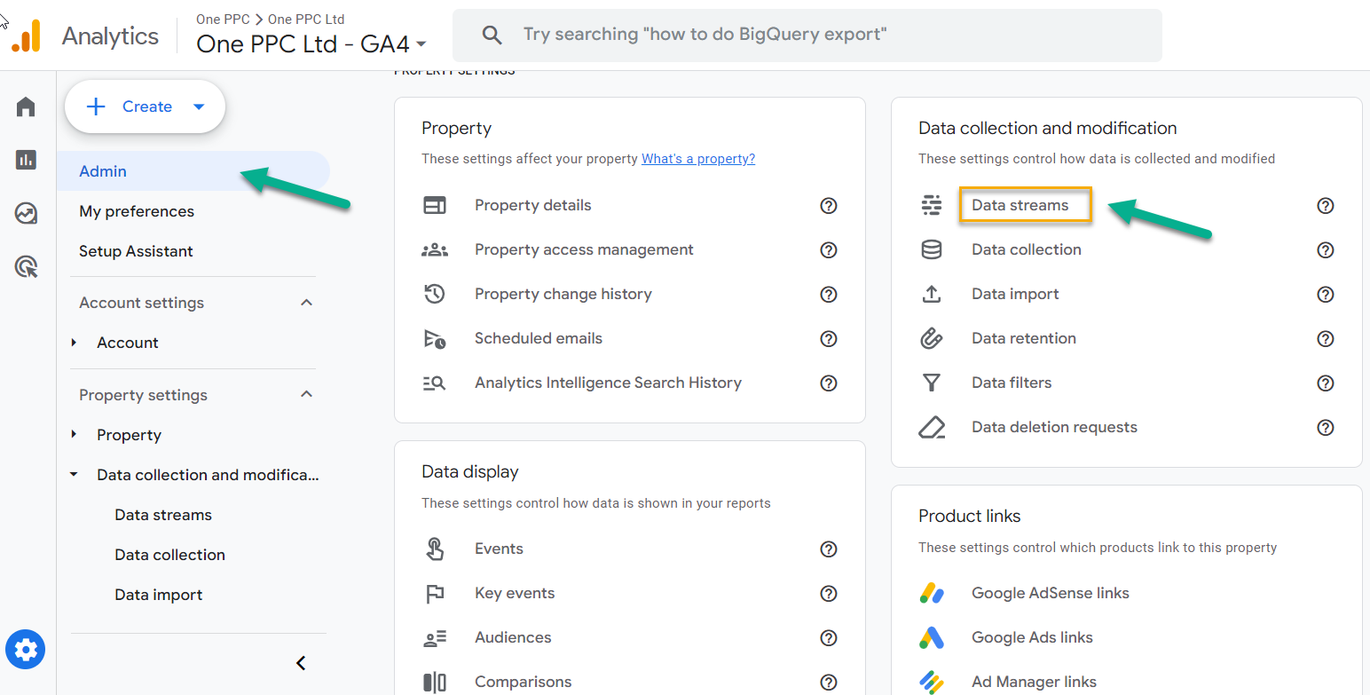Select Admin in the side menu
This screenshot has height=695, width=1370.
click(193, 171)
